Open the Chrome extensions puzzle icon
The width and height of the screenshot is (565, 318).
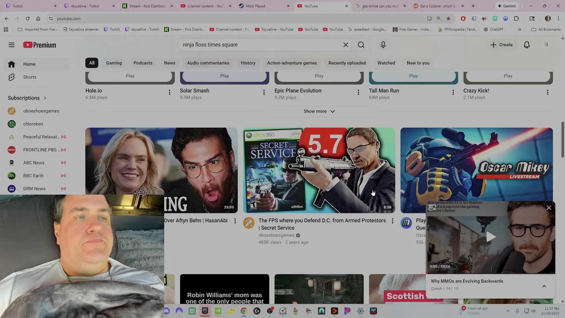pos(516,19)
